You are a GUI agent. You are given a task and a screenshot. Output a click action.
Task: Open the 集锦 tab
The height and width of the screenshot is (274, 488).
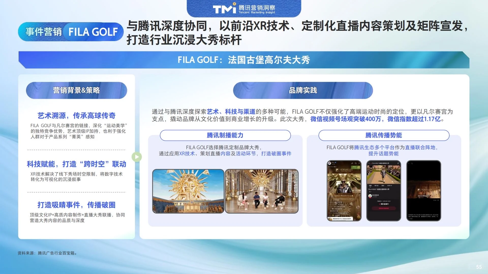pos(383,185)
